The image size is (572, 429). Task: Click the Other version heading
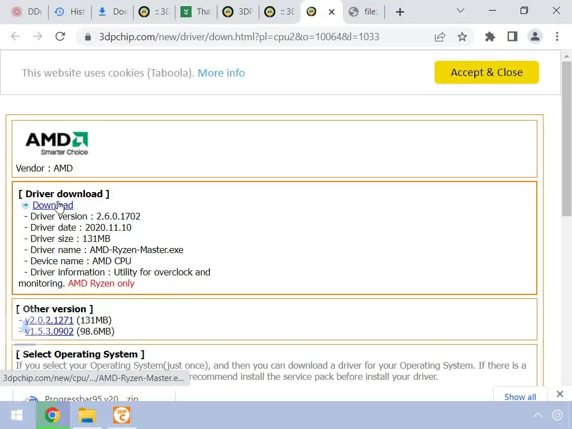point(54,309)
